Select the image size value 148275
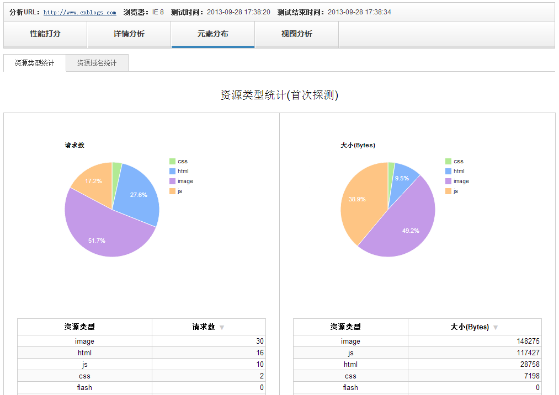 coord(528,341)
